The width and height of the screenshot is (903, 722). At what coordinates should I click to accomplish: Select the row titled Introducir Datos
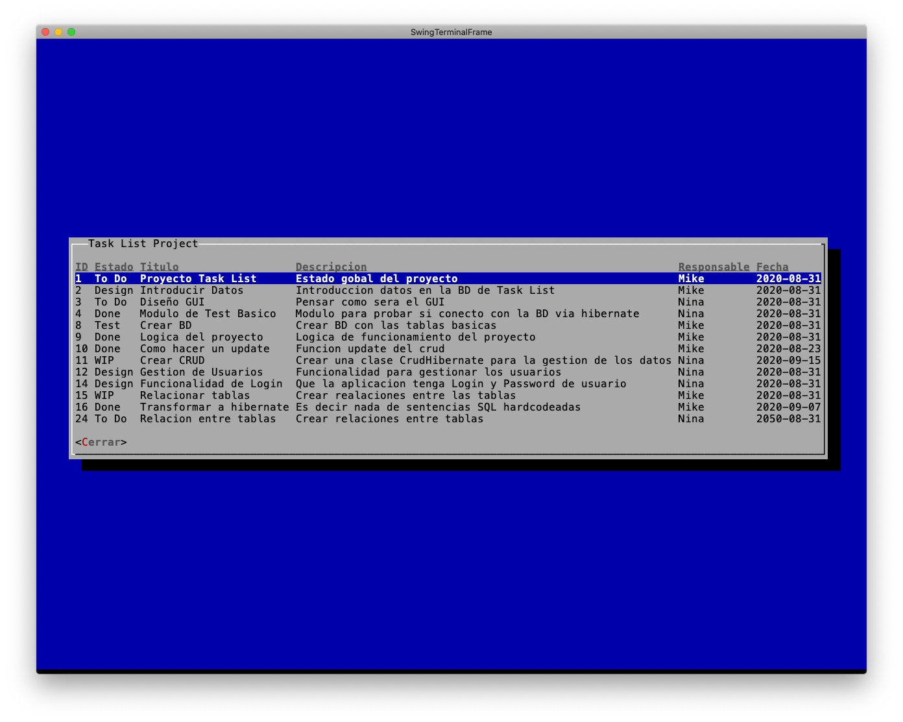[x=448, y=291]
